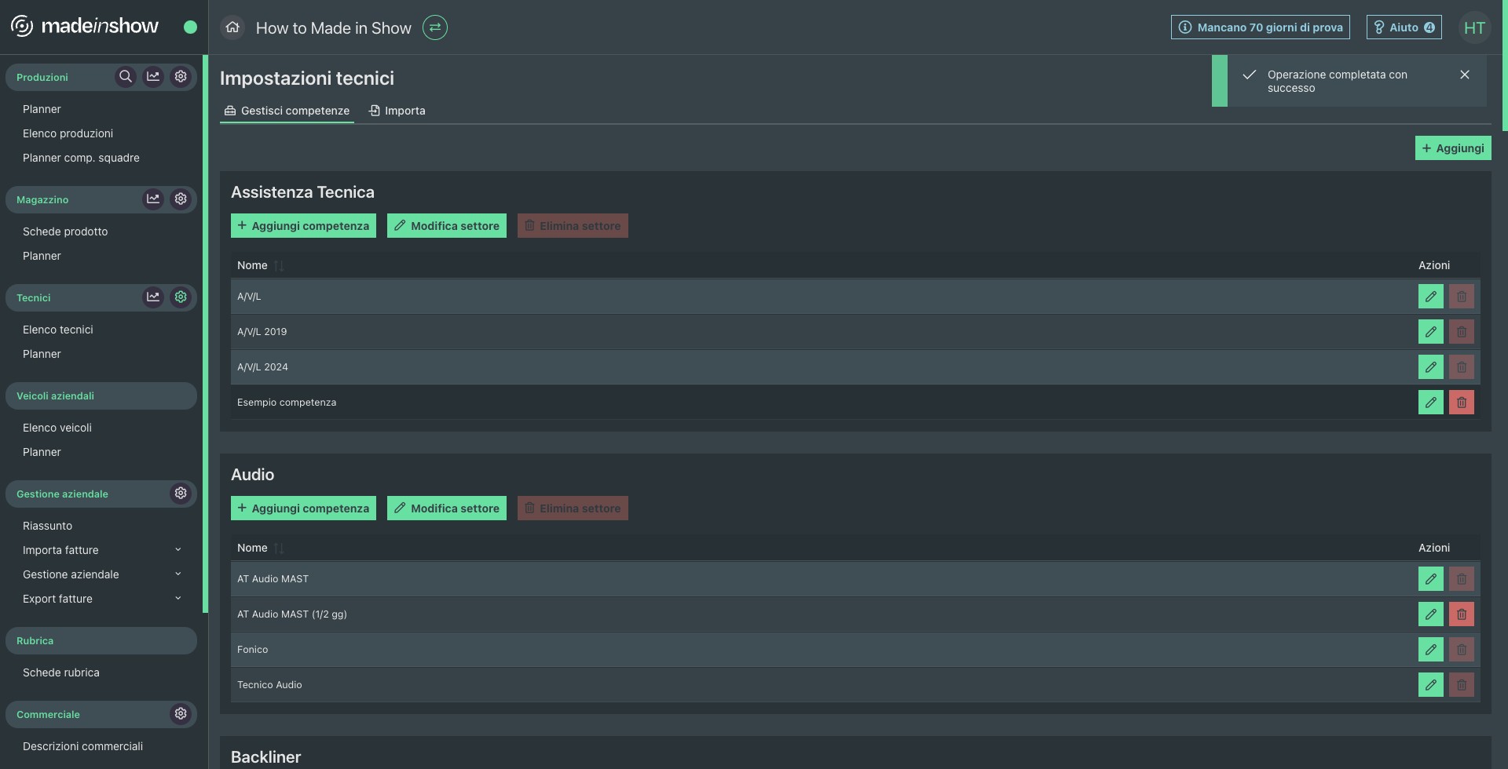
Task: Expand Export fatture submenu
Action: pos(178,599)
